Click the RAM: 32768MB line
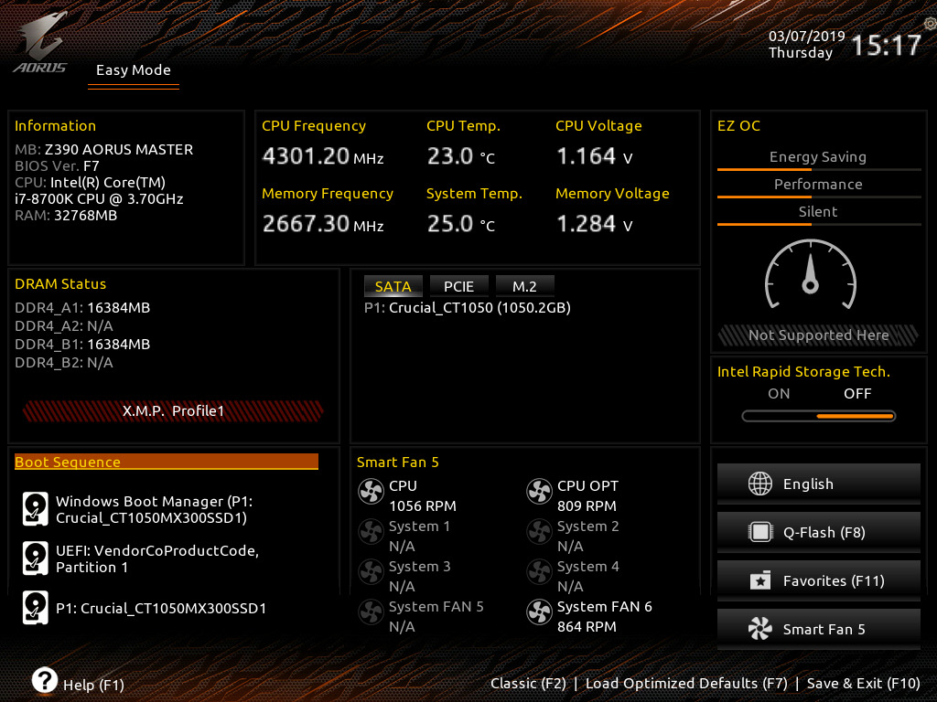This screenshot has height=702, width=937. tap(66, 216)
